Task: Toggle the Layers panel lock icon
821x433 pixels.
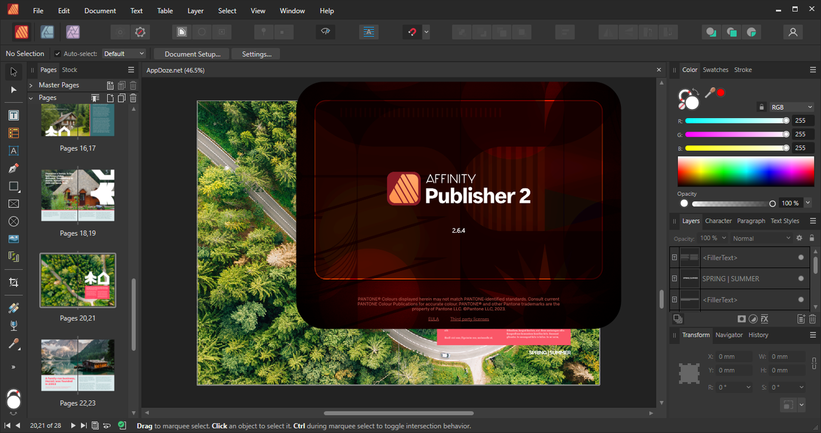Action: pos(812,238)
